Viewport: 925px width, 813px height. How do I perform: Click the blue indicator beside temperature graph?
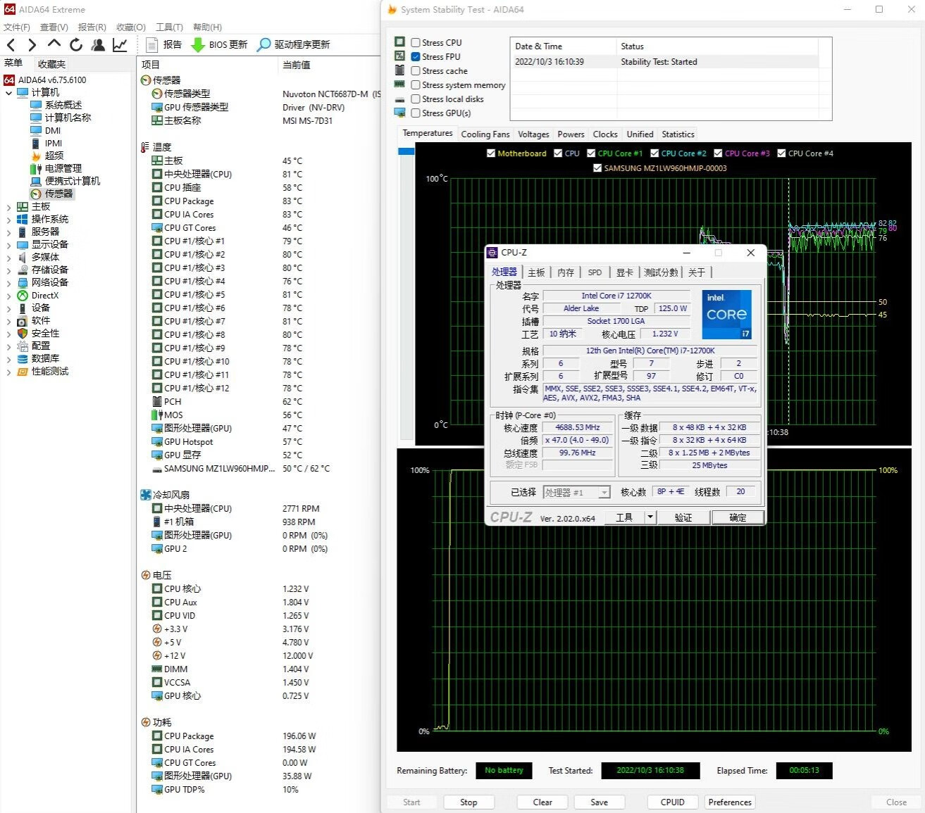406,151
